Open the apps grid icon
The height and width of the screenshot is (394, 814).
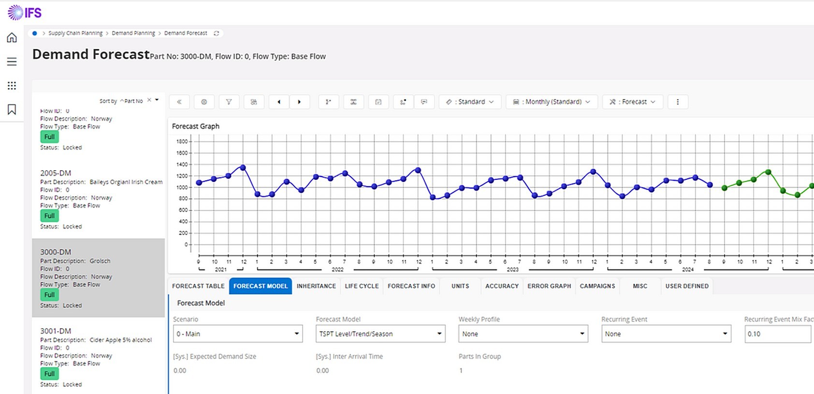[12, 86]
